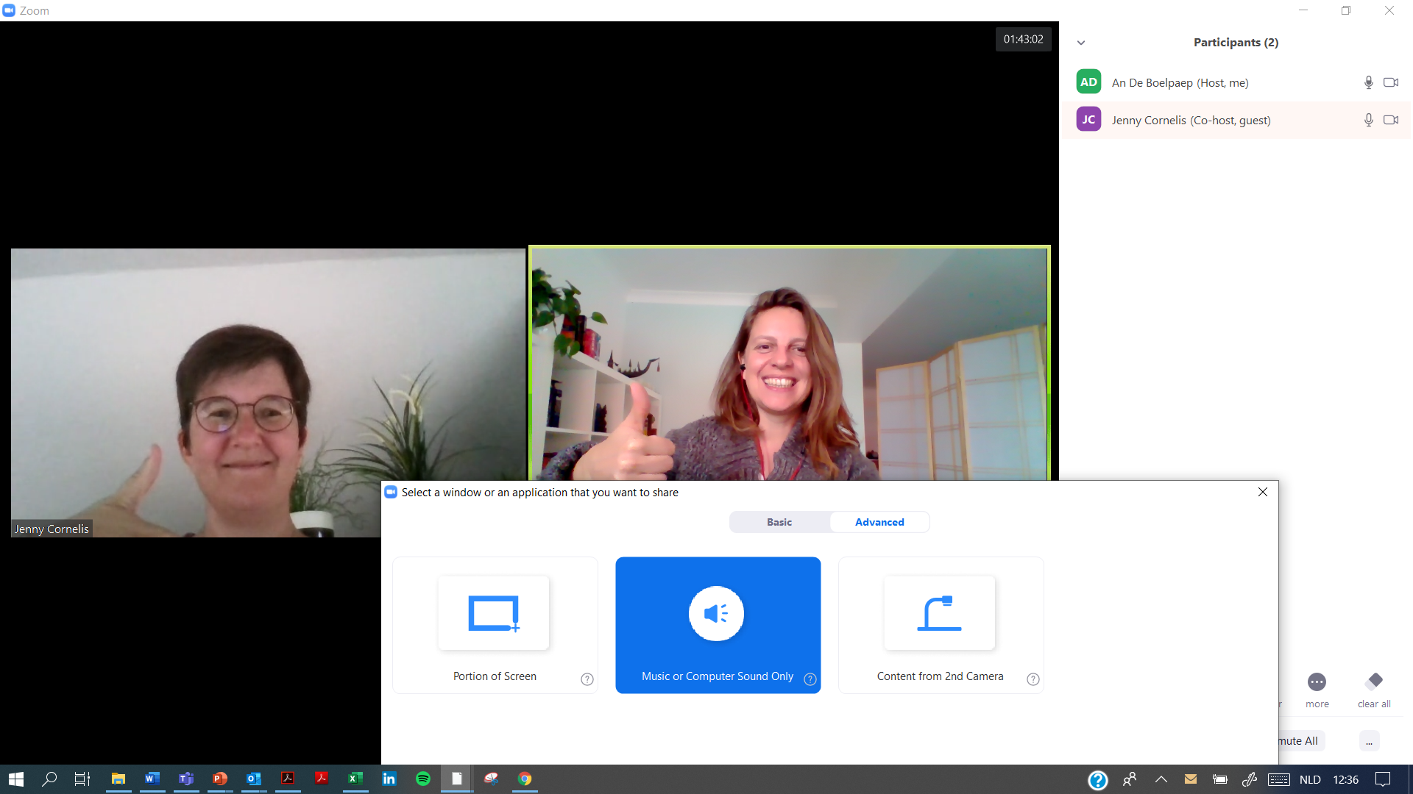Click the active speaker video tile
Image resolution: width=1413 pixels, height=794 pixels.
(789, 364)
